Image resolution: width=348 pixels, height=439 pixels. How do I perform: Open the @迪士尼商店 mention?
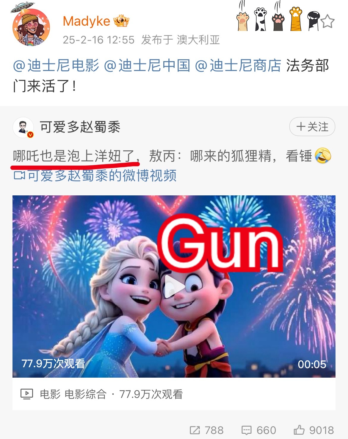(x=238, y=66)
